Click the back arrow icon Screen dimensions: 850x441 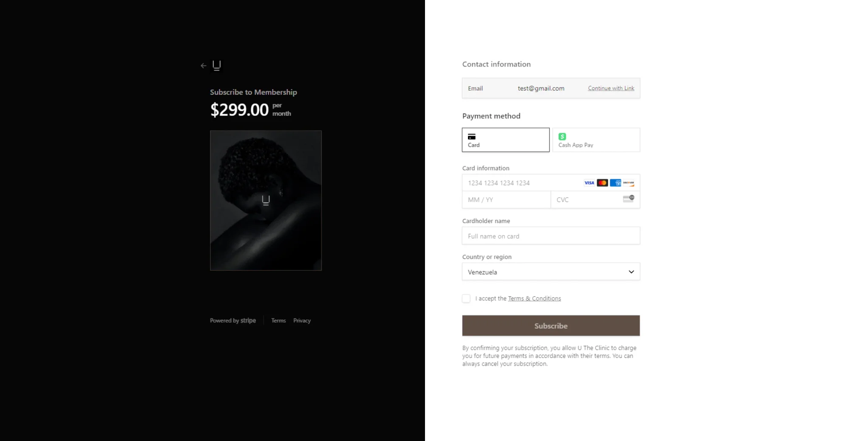pos(203,66)
